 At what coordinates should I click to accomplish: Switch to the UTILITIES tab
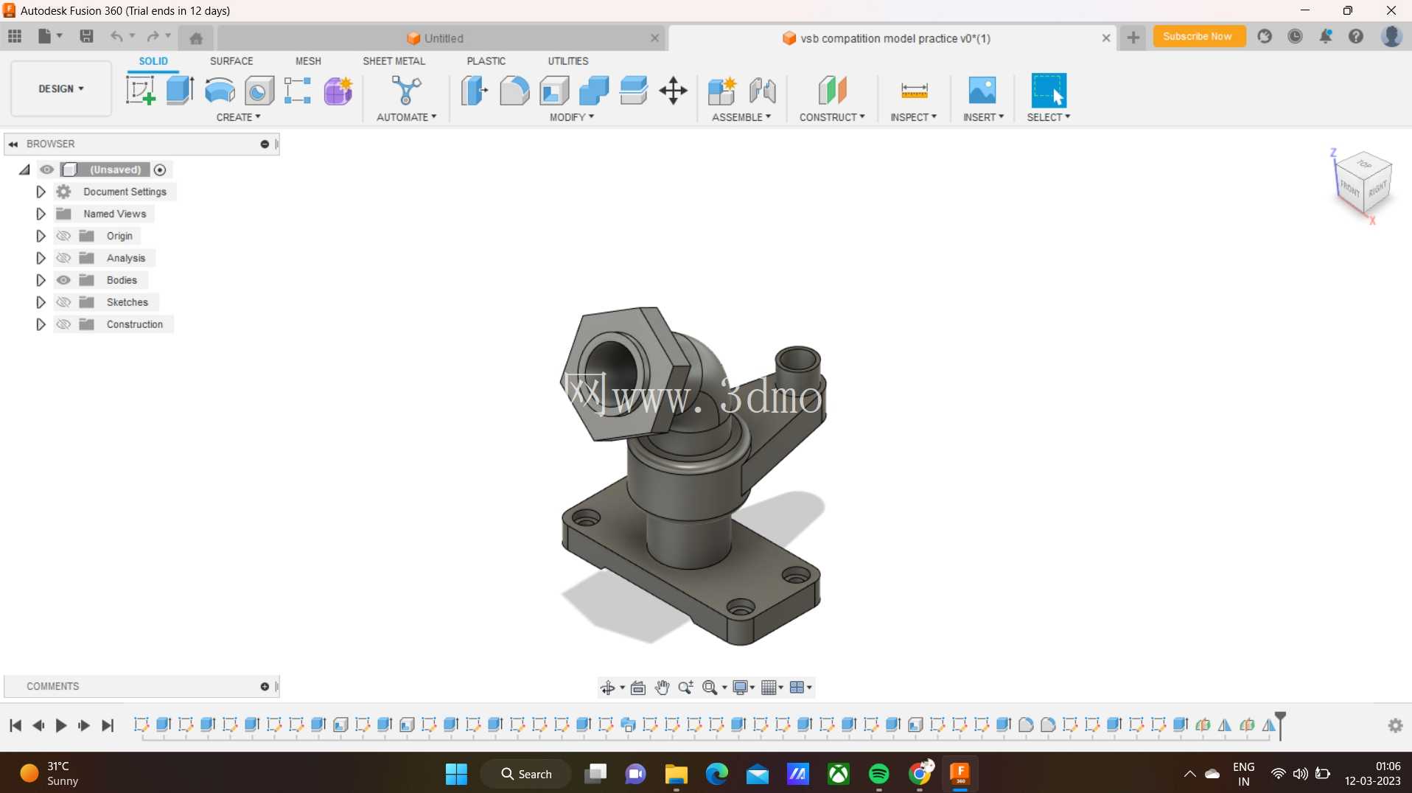pyautogui.click(x=568, y=61)
